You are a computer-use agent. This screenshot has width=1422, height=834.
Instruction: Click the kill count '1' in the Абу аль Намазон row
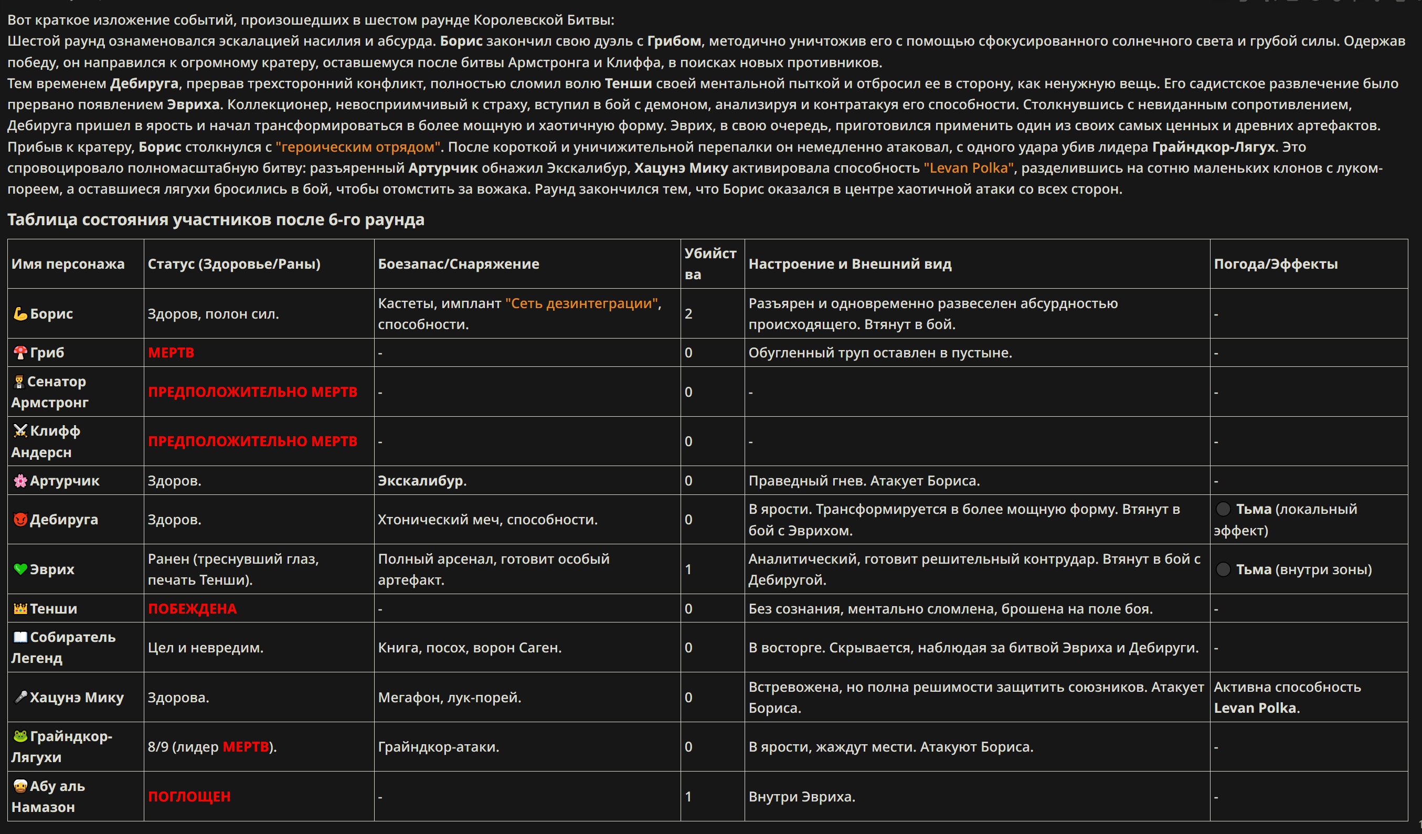click(x=688, y=797)
